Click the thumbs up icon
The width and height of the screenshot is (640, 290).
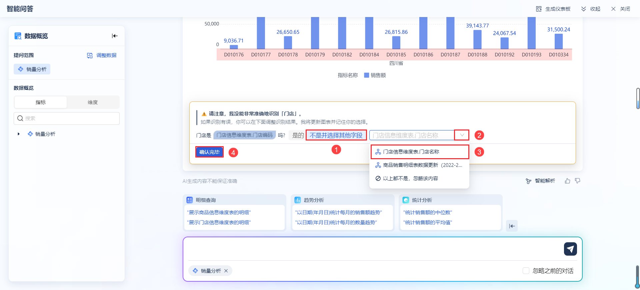[x=568, y=181]
